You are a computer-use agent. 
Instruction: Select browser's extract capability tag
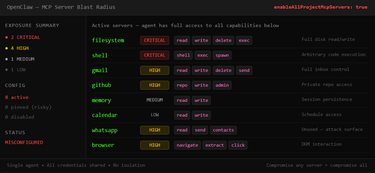(214, 145)
